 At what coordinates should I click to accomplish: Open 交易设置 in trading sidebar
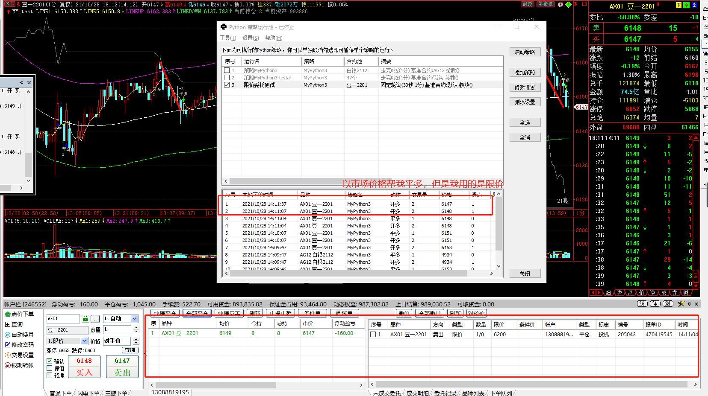coord(19,355)
